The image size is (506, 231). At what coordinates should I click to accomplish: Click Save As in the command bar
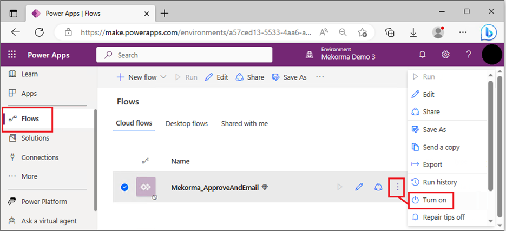point(289,77)
